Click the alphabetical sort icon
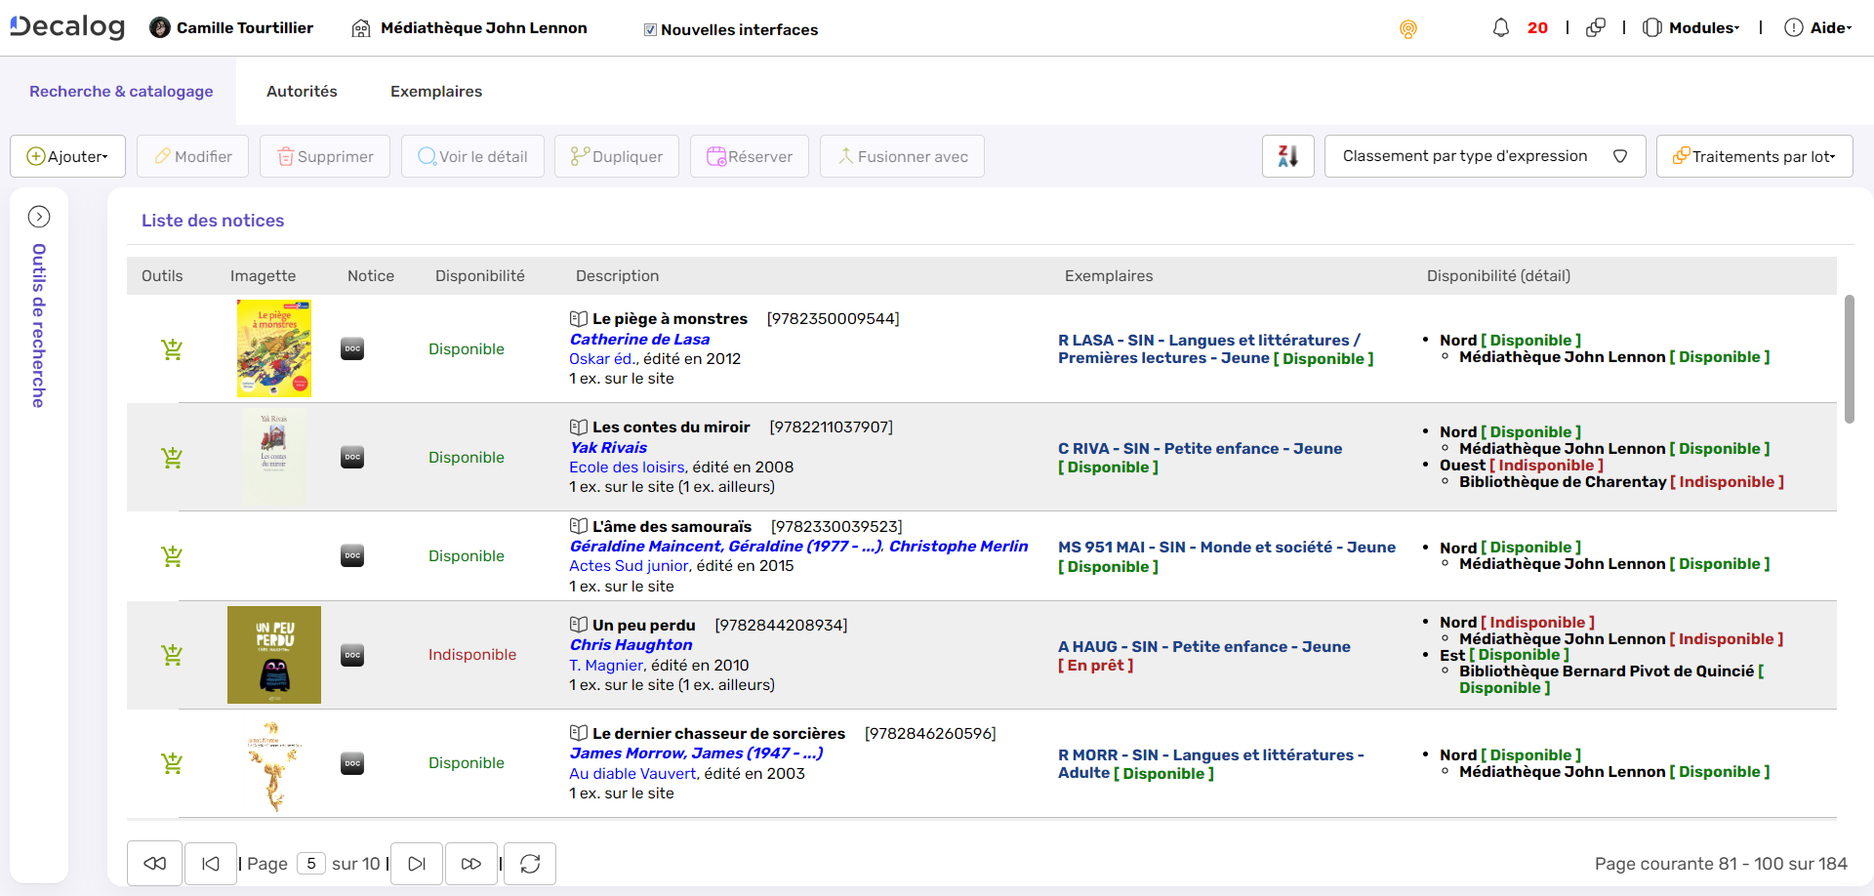The height and width of the screenshot is (896, 1874). click(x=1287, y=155)
